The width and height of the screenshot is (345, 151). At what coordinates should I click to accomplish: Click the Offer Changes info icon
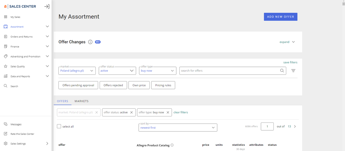coord(90,42)
